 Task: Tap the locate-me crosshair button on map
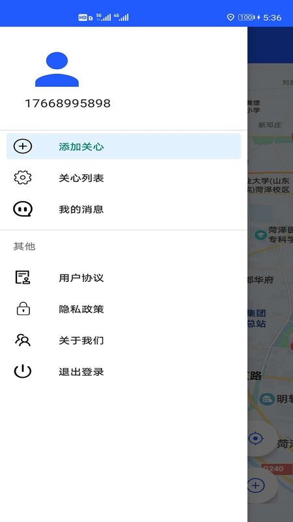256,438
